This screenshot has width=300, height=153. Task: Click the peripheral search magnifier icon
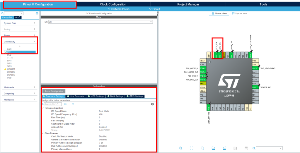(2, 13)
